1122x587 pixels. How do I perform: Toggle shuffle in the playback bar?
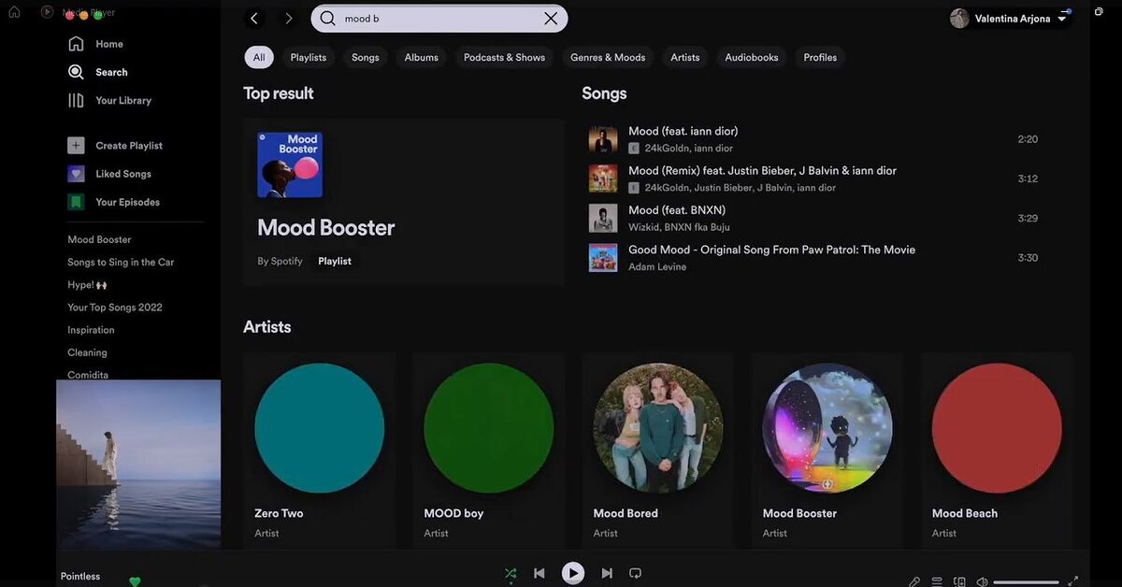511,573
